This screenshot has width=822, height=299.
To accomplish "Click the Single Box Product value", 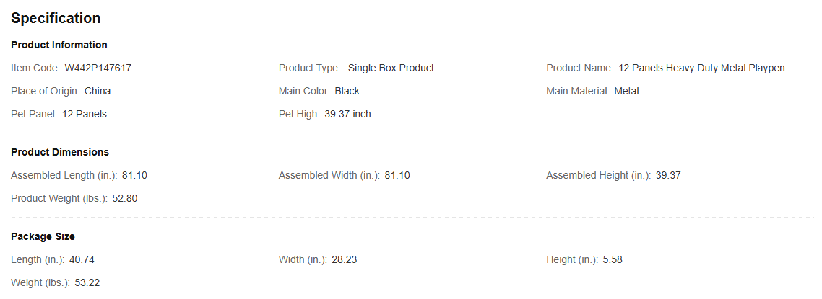I will (x=391, y=68).
